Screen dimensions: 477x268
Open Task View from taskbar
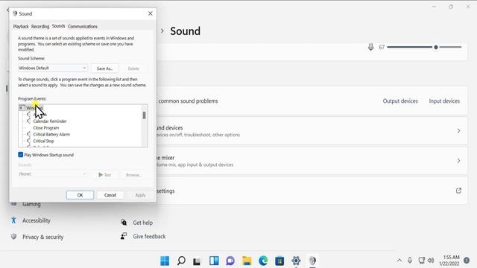197,261
